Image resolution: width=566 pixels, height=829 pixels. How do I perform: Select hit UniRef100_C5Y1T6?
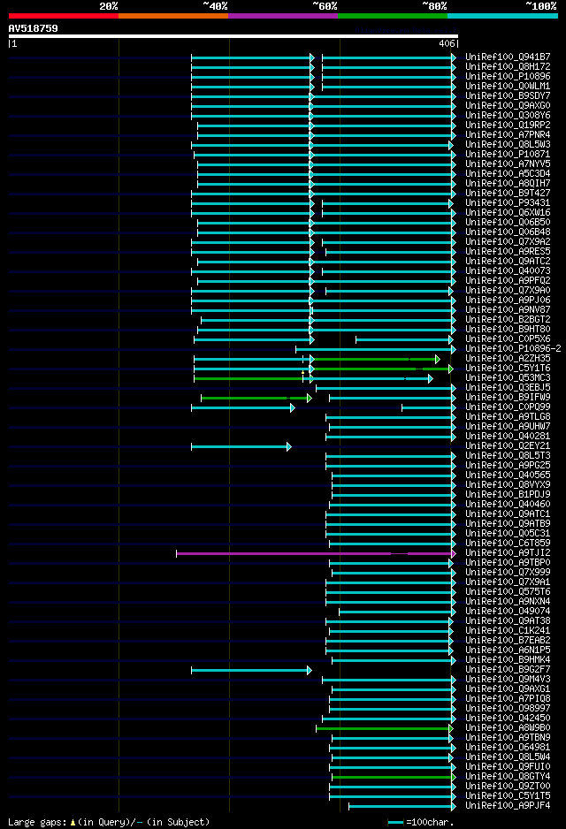[x=508, y=368]
